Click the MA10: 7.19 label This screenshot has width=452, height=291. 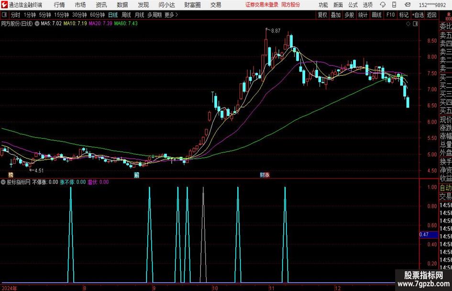[x=75, y=23]
